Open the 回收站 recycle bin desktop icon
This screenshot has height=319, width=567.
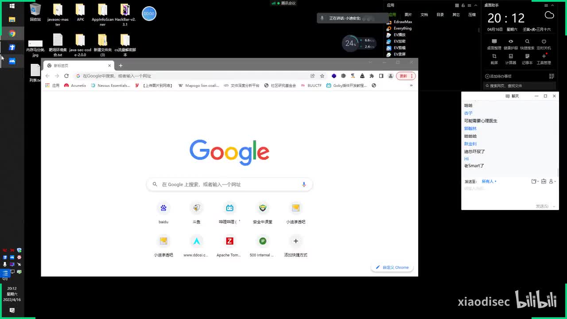tap(35, 12)
